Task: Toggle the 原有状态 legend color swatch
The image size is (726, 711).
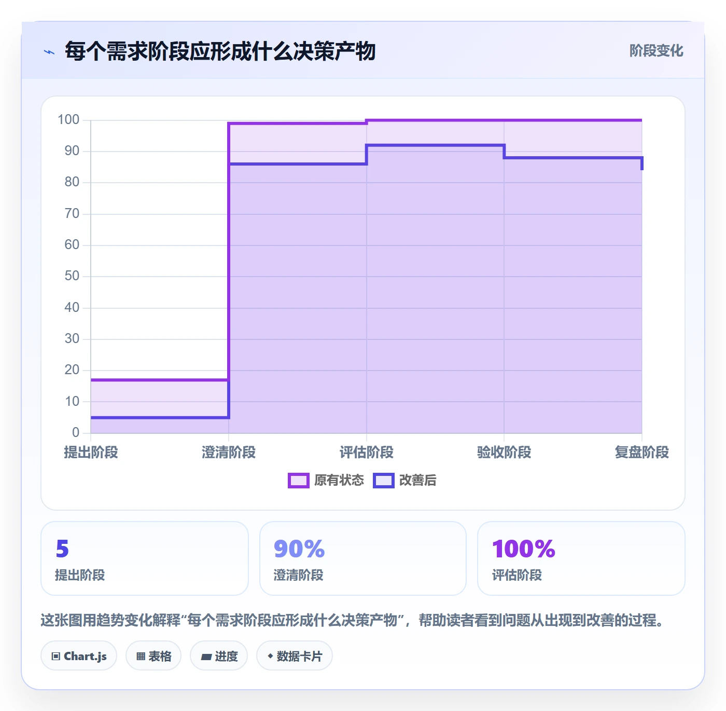Action: click(298, 481)
